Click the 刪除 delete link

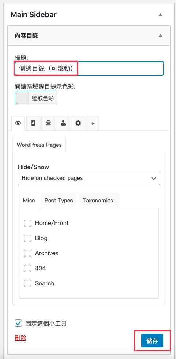click(20, 338)
